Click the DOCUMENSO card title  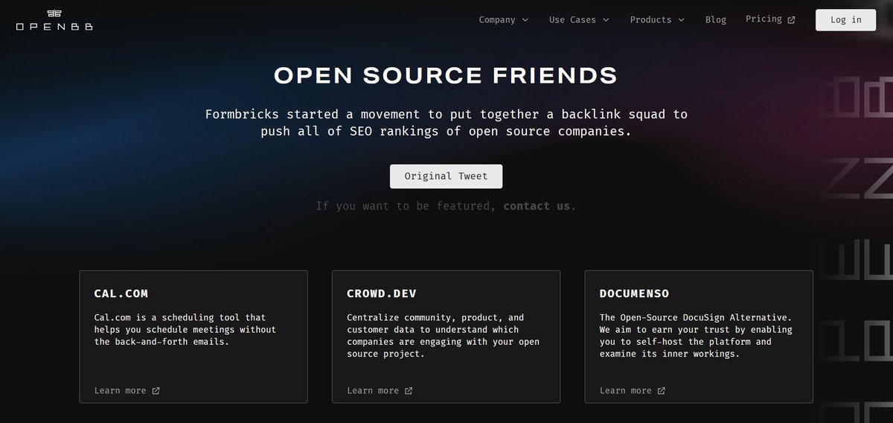point(635,293)
